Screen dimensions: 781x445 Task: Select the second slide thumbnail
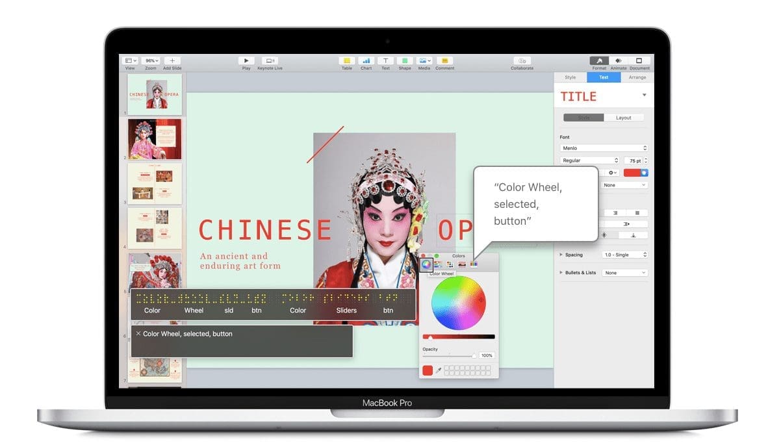pyautogui.click(x=155, y=138)
